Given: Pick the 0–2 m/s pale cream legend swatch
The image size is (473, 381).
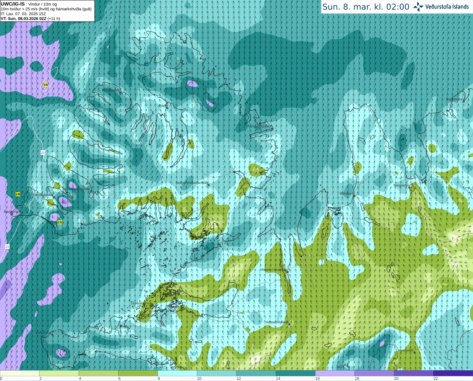Looking at the screenshot, I should [x=20, y=373].
